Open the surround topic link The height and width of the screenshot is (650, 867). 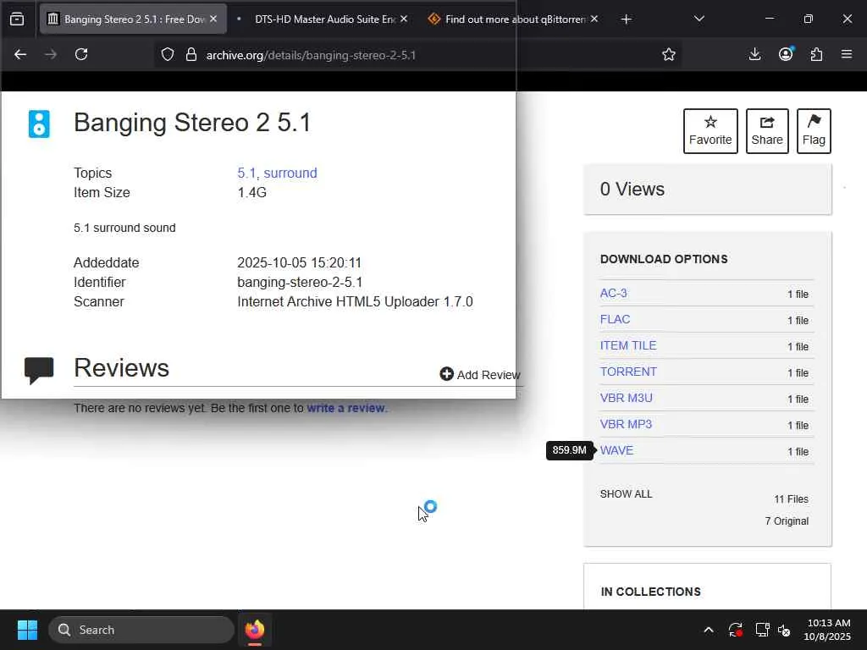click(x=290, y=173)
